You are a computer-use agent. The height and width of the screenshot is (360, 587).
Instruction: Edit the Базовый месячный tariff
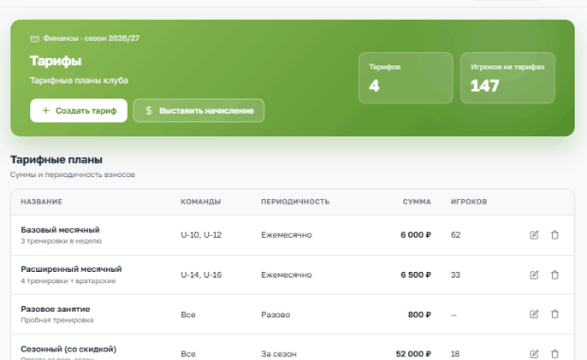coord(534,235)
